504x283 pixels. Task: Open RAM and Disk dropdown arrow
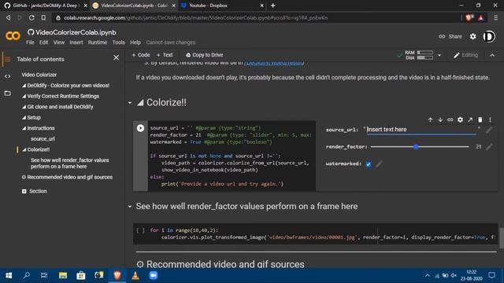click(x=439, y=55)
